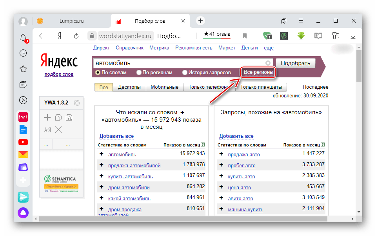This screenshot has width=376, height=236.
Task: Open browser History clock icon in sidebar
Action: 23,53
